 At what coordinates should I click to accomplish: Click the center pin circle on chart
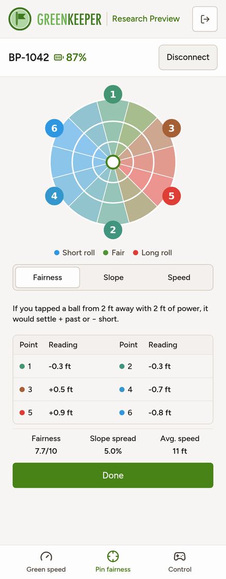113,162
